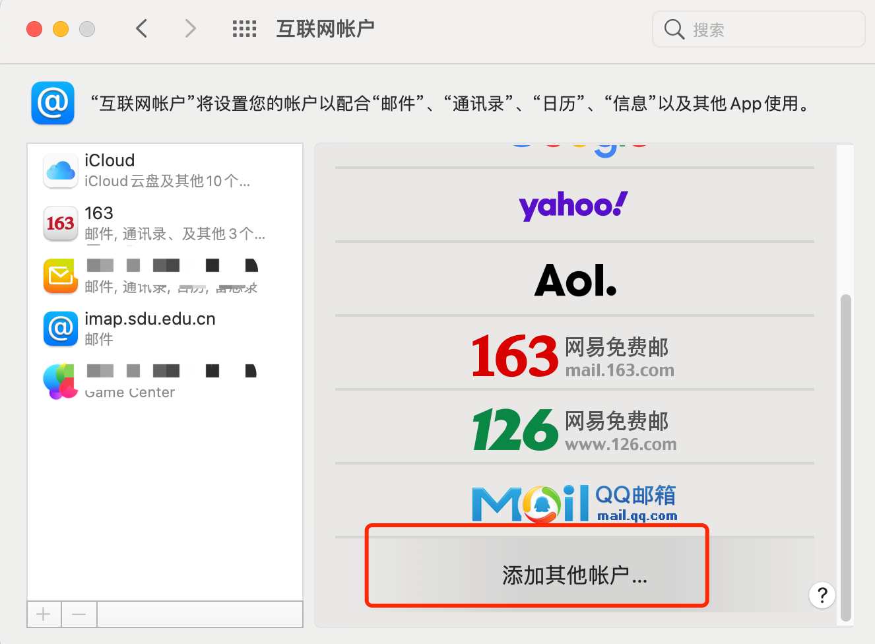
Task: Click the provider list scrollbar thumb
Action: pyautogui.click(x=846, y=458)
